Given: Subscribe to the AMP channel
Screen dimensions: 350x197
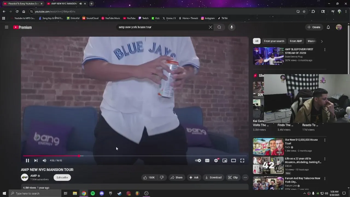Looking at the screenshot, I should coord(62,178).
